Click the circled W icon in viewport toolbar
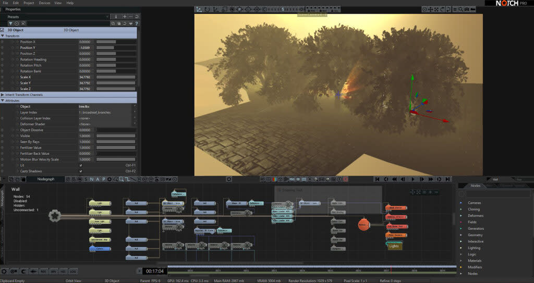The image size is (534, 283). [x=257, y=9]
